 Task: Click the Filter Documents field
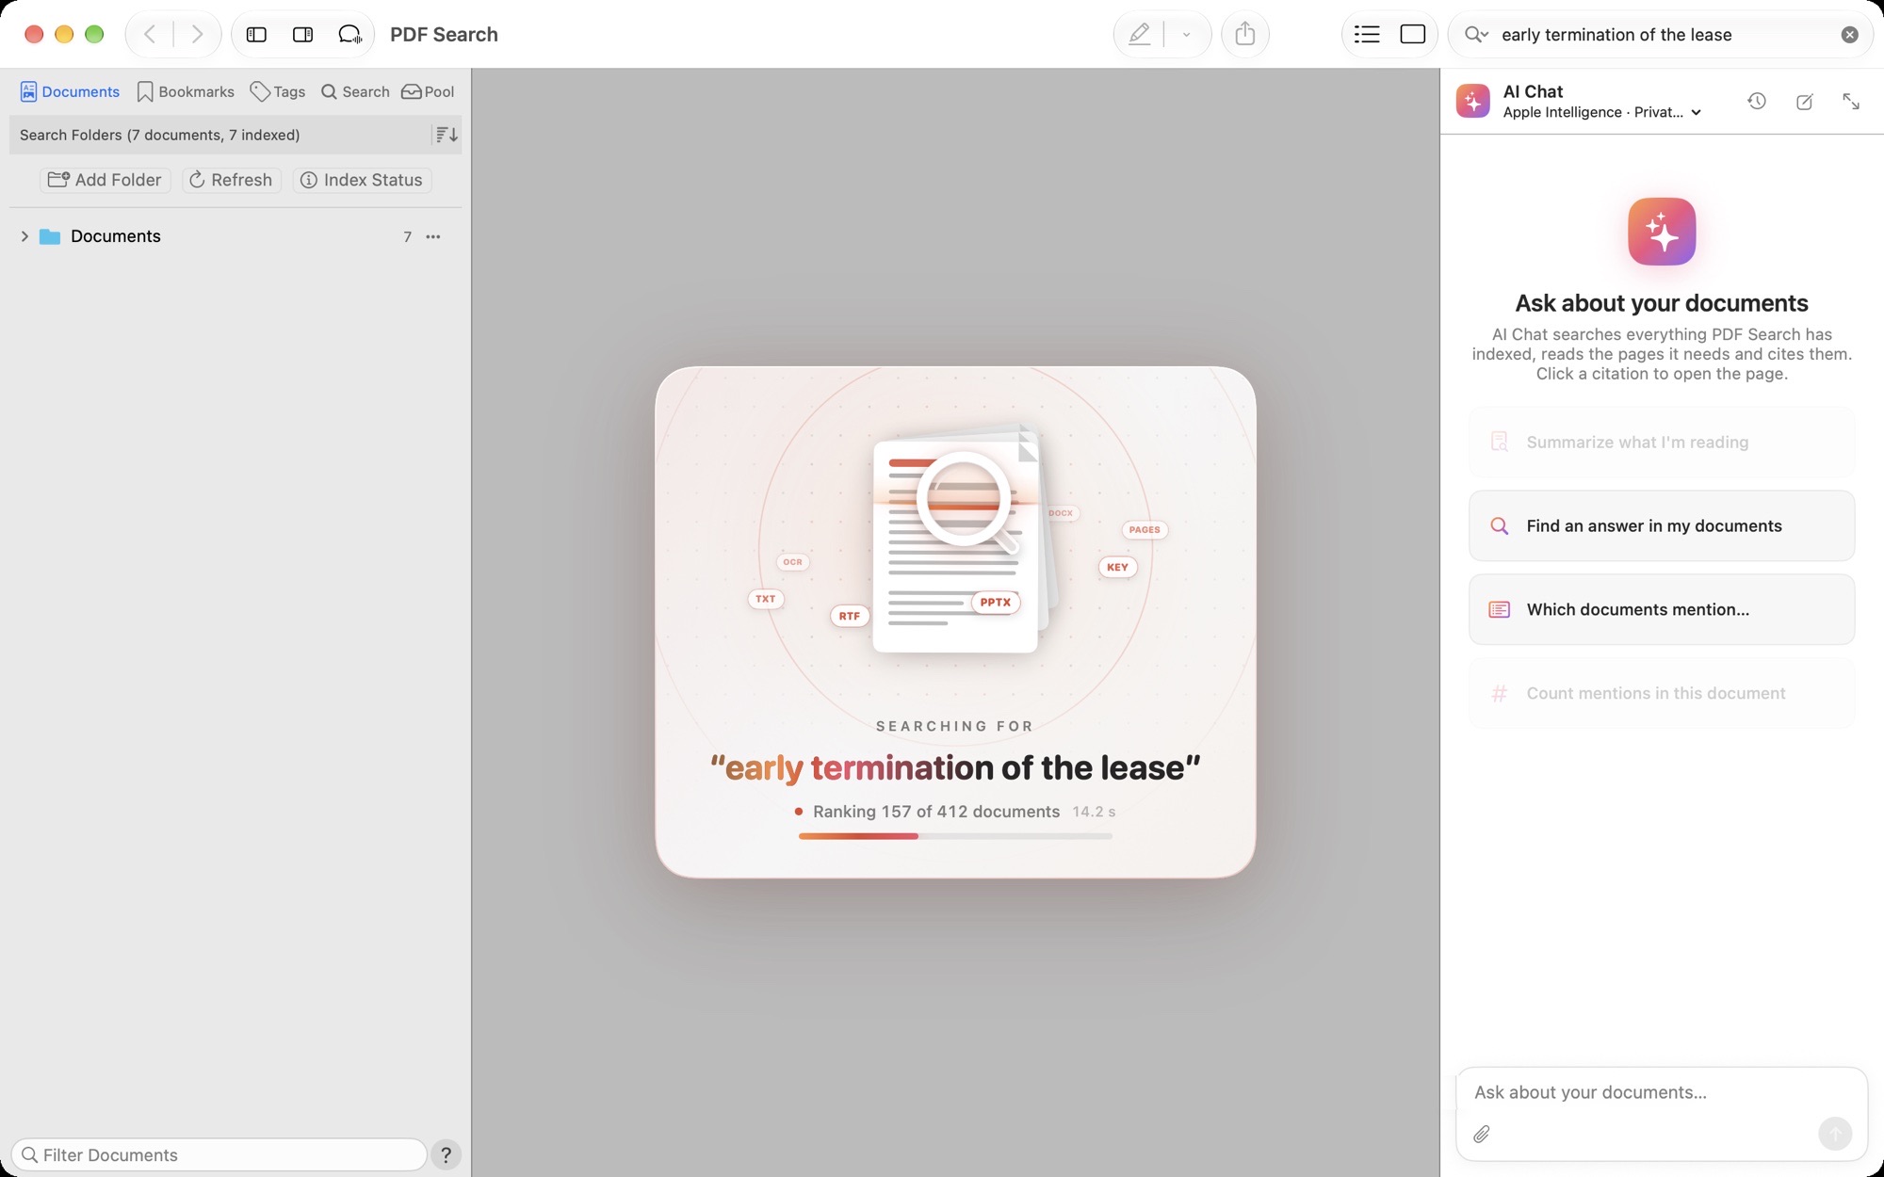pyautogui.click(x=219, y=1154)
